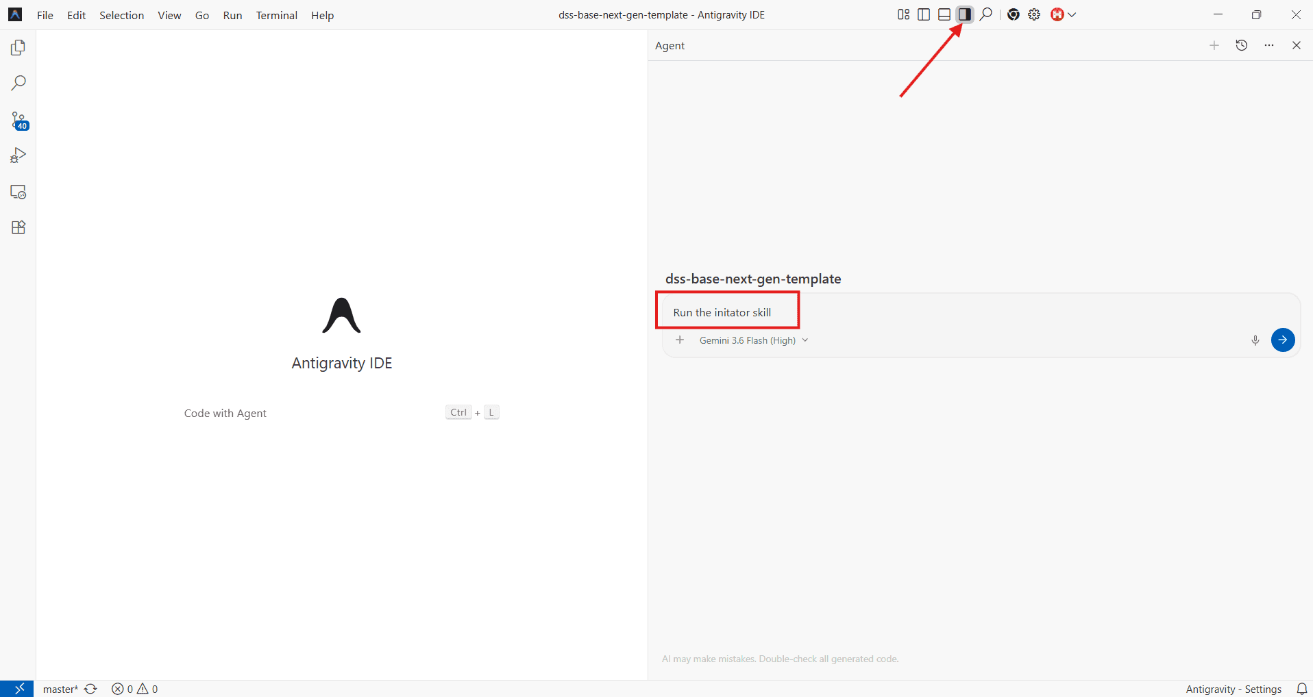The width and height of the screenshot is (1313, 697).
Task: Open the Remote Explorer view
Action: point(19,192)
